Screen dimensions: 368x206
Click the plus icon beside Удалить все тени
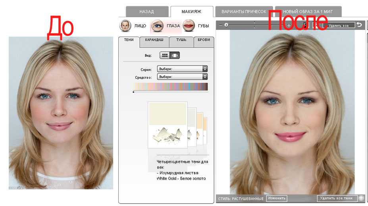click(x=361, y=198)
